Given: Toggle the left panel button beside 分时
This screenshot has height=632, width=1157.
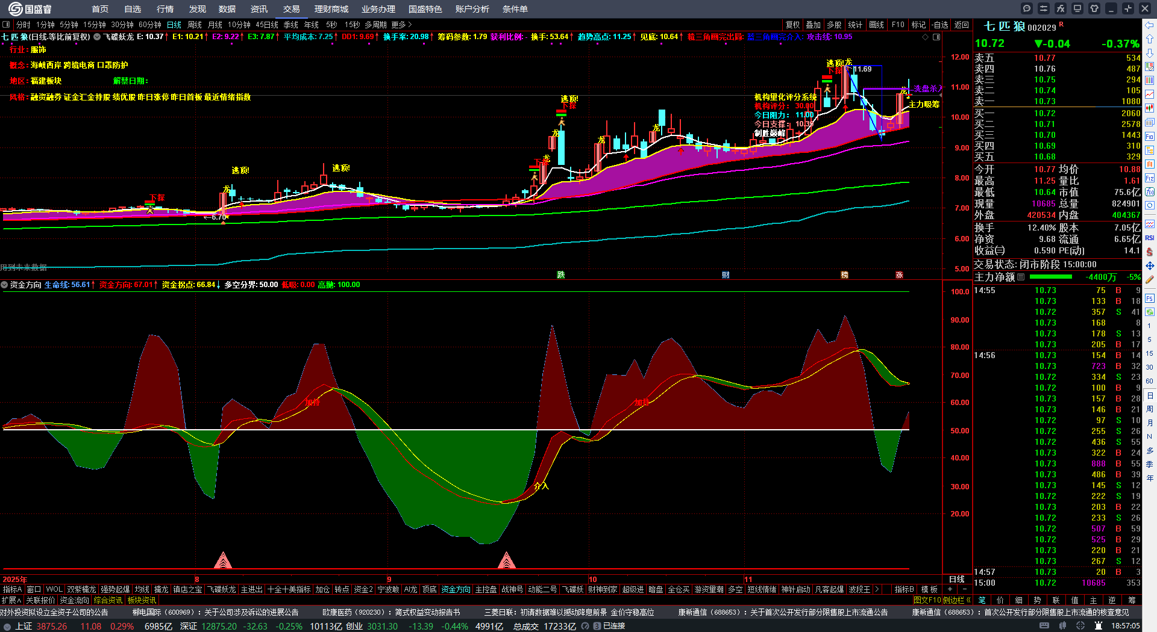Looking at the screenshot, I should click(x=6, y=25).
